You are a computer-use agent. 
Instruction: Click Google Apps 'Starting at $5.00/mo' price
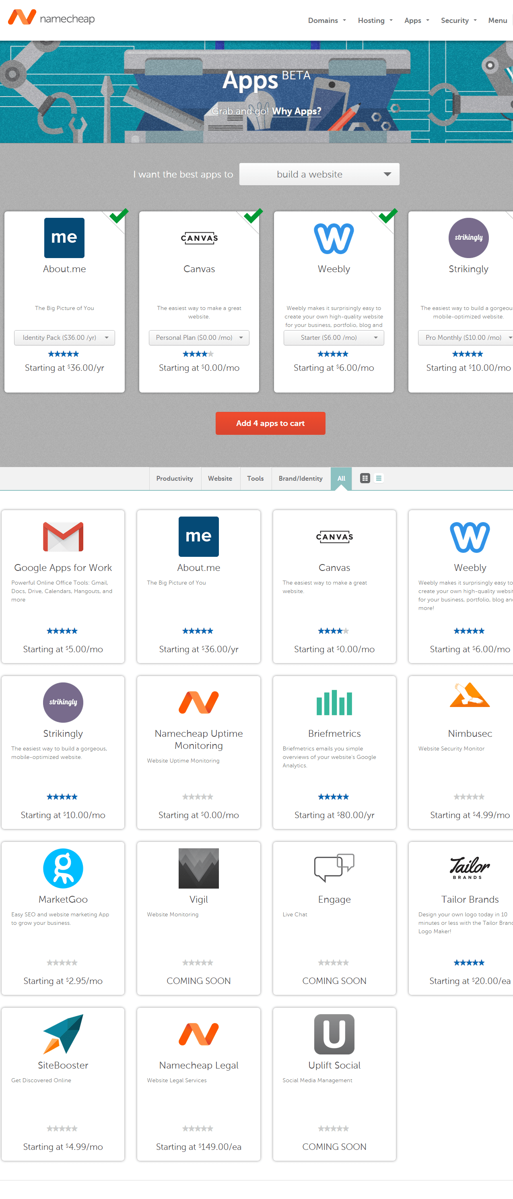(x=63, y=649)
